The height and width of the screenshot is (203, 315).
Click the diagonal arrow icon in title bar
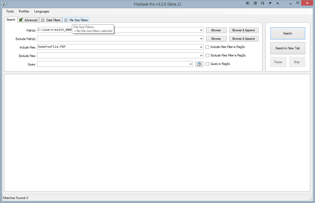278,3
